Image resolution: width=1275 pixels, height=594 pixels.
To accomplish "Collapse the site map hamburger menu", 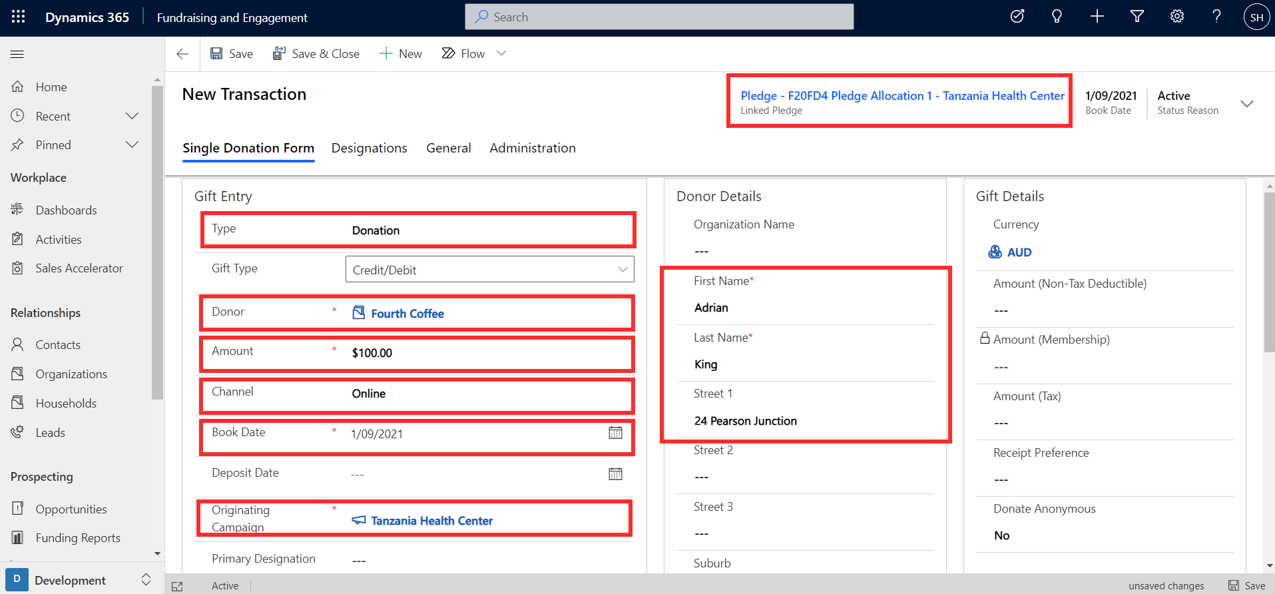I will (17, 54).
